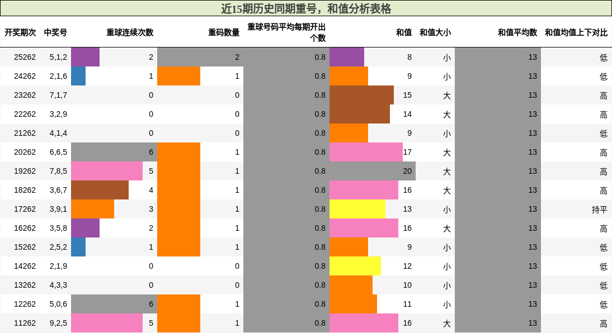
Task: Click the table title 近15期历史同期重号，和值分析表格
Action: coord(306,8)
